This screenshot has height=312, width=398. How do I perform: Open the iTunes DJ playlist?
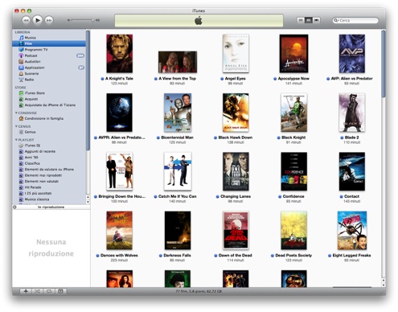(32, 146)
